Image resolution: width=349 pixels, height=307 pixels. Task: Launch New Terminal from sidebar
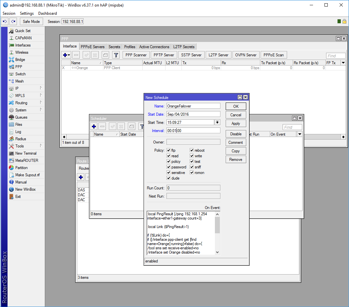coord(26,153)
